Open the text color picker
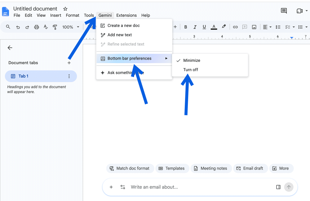The width and height of the screenshot is (310, 201). pos(214,27)
